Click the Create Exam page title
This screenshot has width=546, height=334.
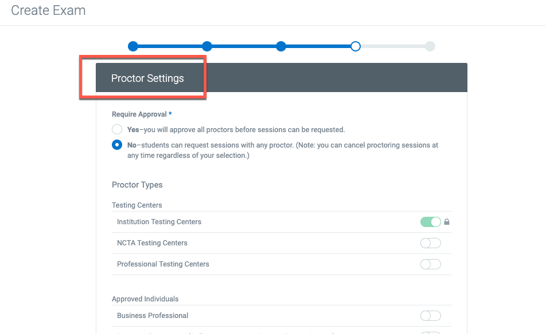48,10
